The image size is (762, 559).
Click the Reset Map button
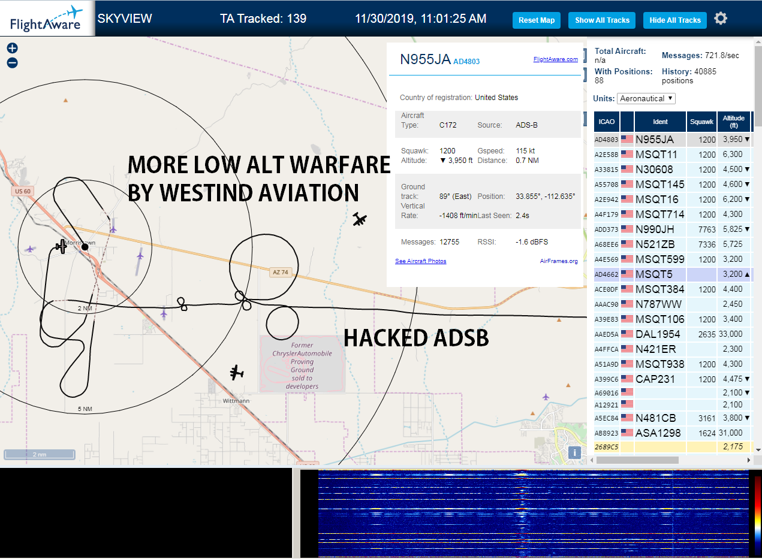pos(537,20)
